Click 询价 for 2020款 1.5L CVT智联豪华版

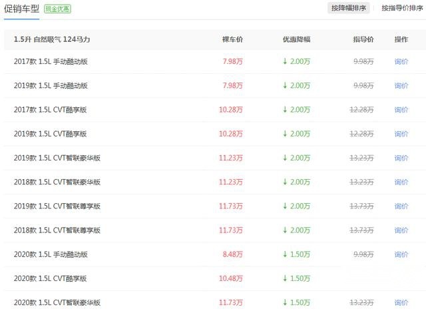(x=401, y=302)
